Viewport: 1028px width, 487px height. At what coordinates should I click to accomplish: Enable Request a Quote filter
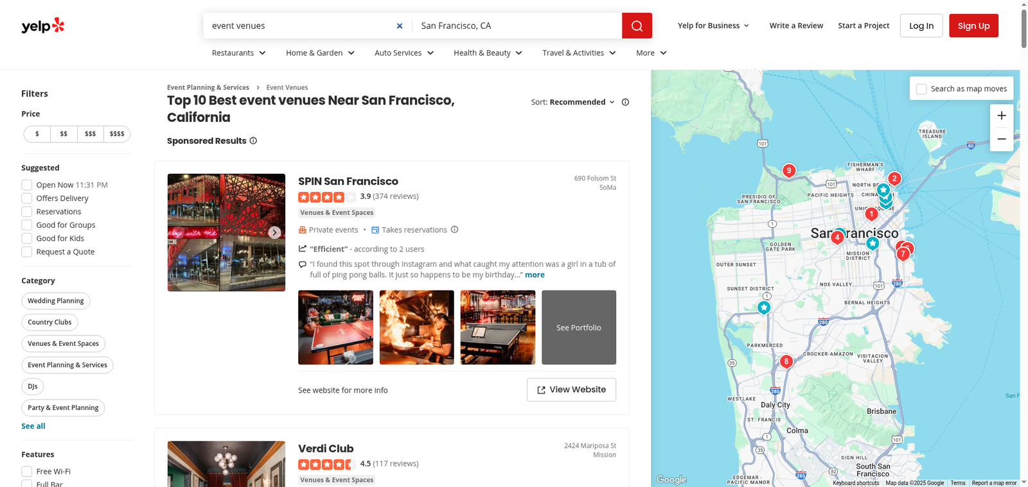(27, 252)
